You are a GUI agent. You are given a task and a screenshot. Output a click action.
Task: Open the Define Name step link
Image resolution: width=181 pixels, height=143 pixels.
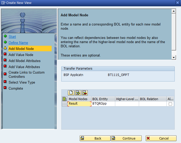tap(18, 43)
